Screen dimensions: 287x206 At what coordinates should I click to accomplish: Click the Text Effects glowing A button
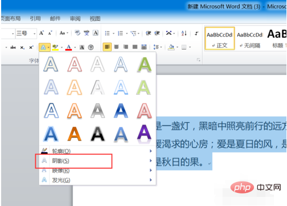43,47
